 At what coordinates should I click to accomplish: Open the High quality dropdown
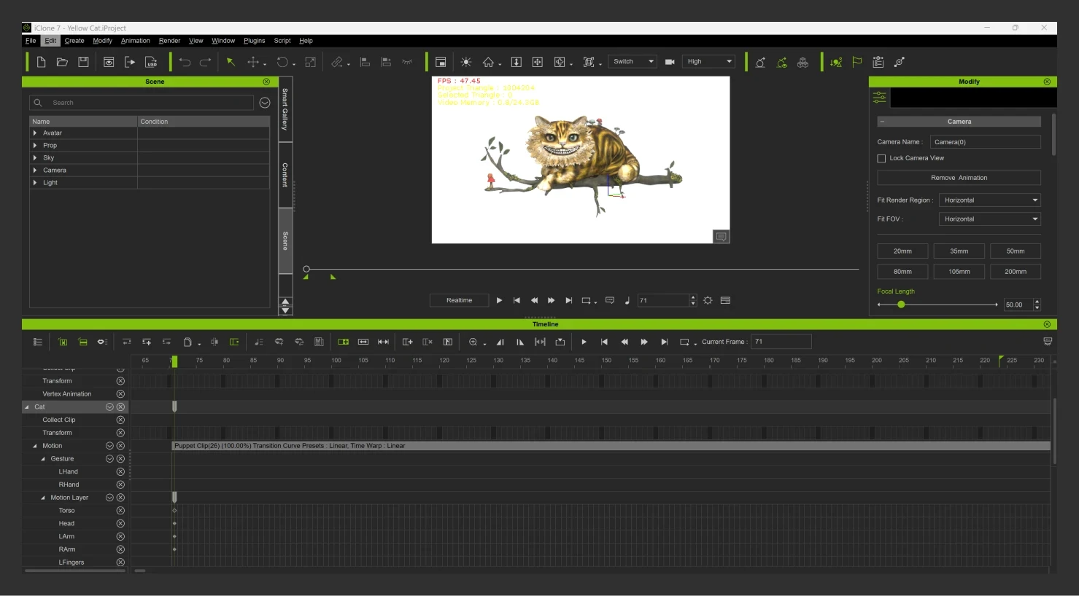click(708, 62)
